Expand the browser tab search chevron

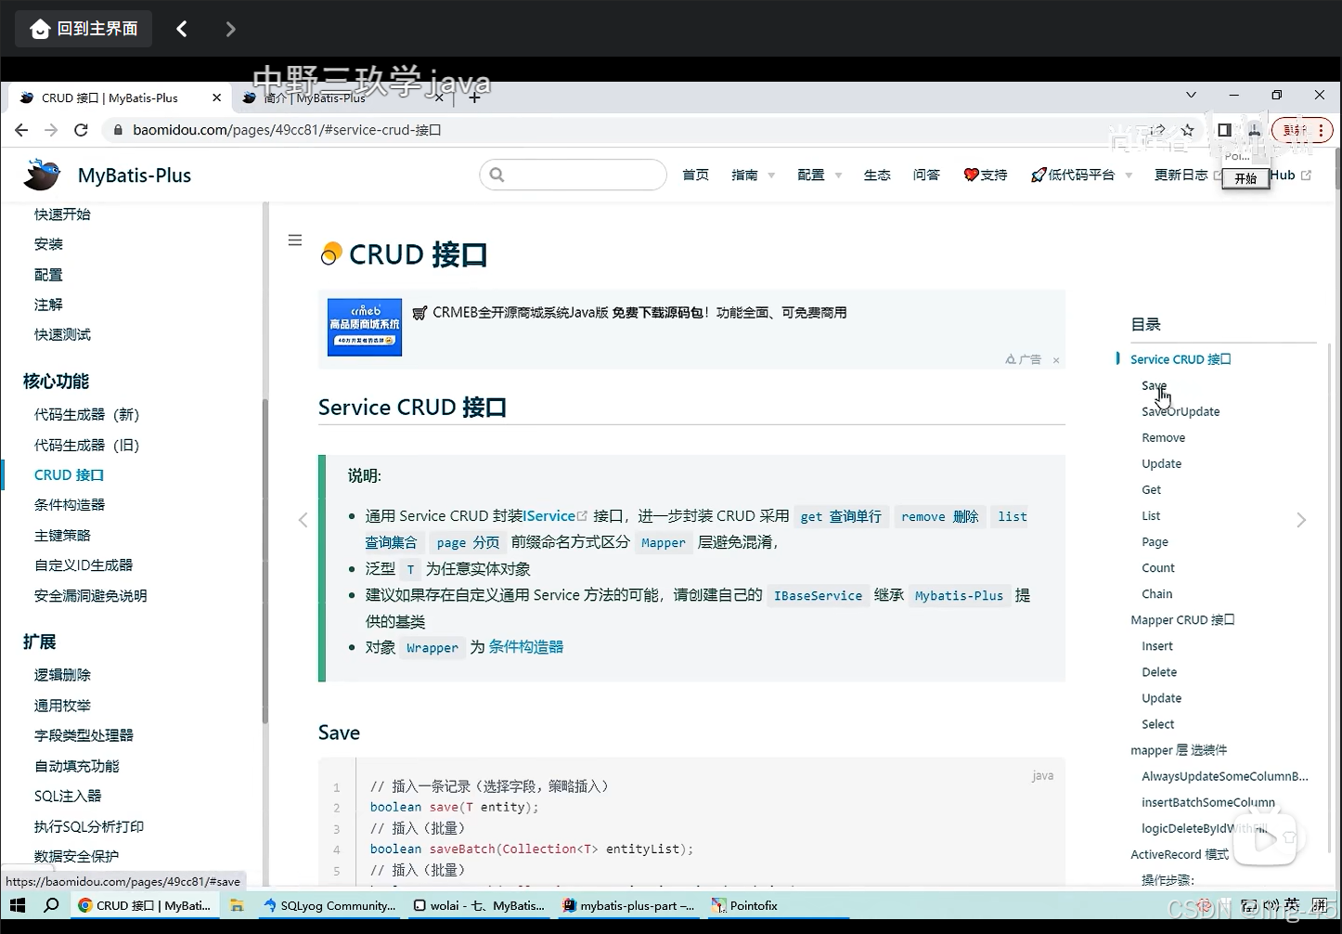point(1191,95)
